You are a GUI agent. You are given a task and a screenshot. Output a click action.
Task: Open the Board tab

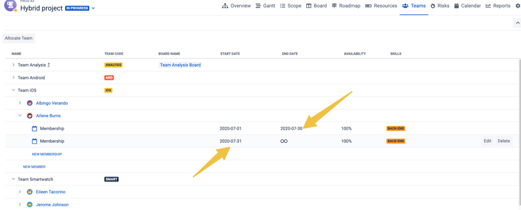click(317, 6)
